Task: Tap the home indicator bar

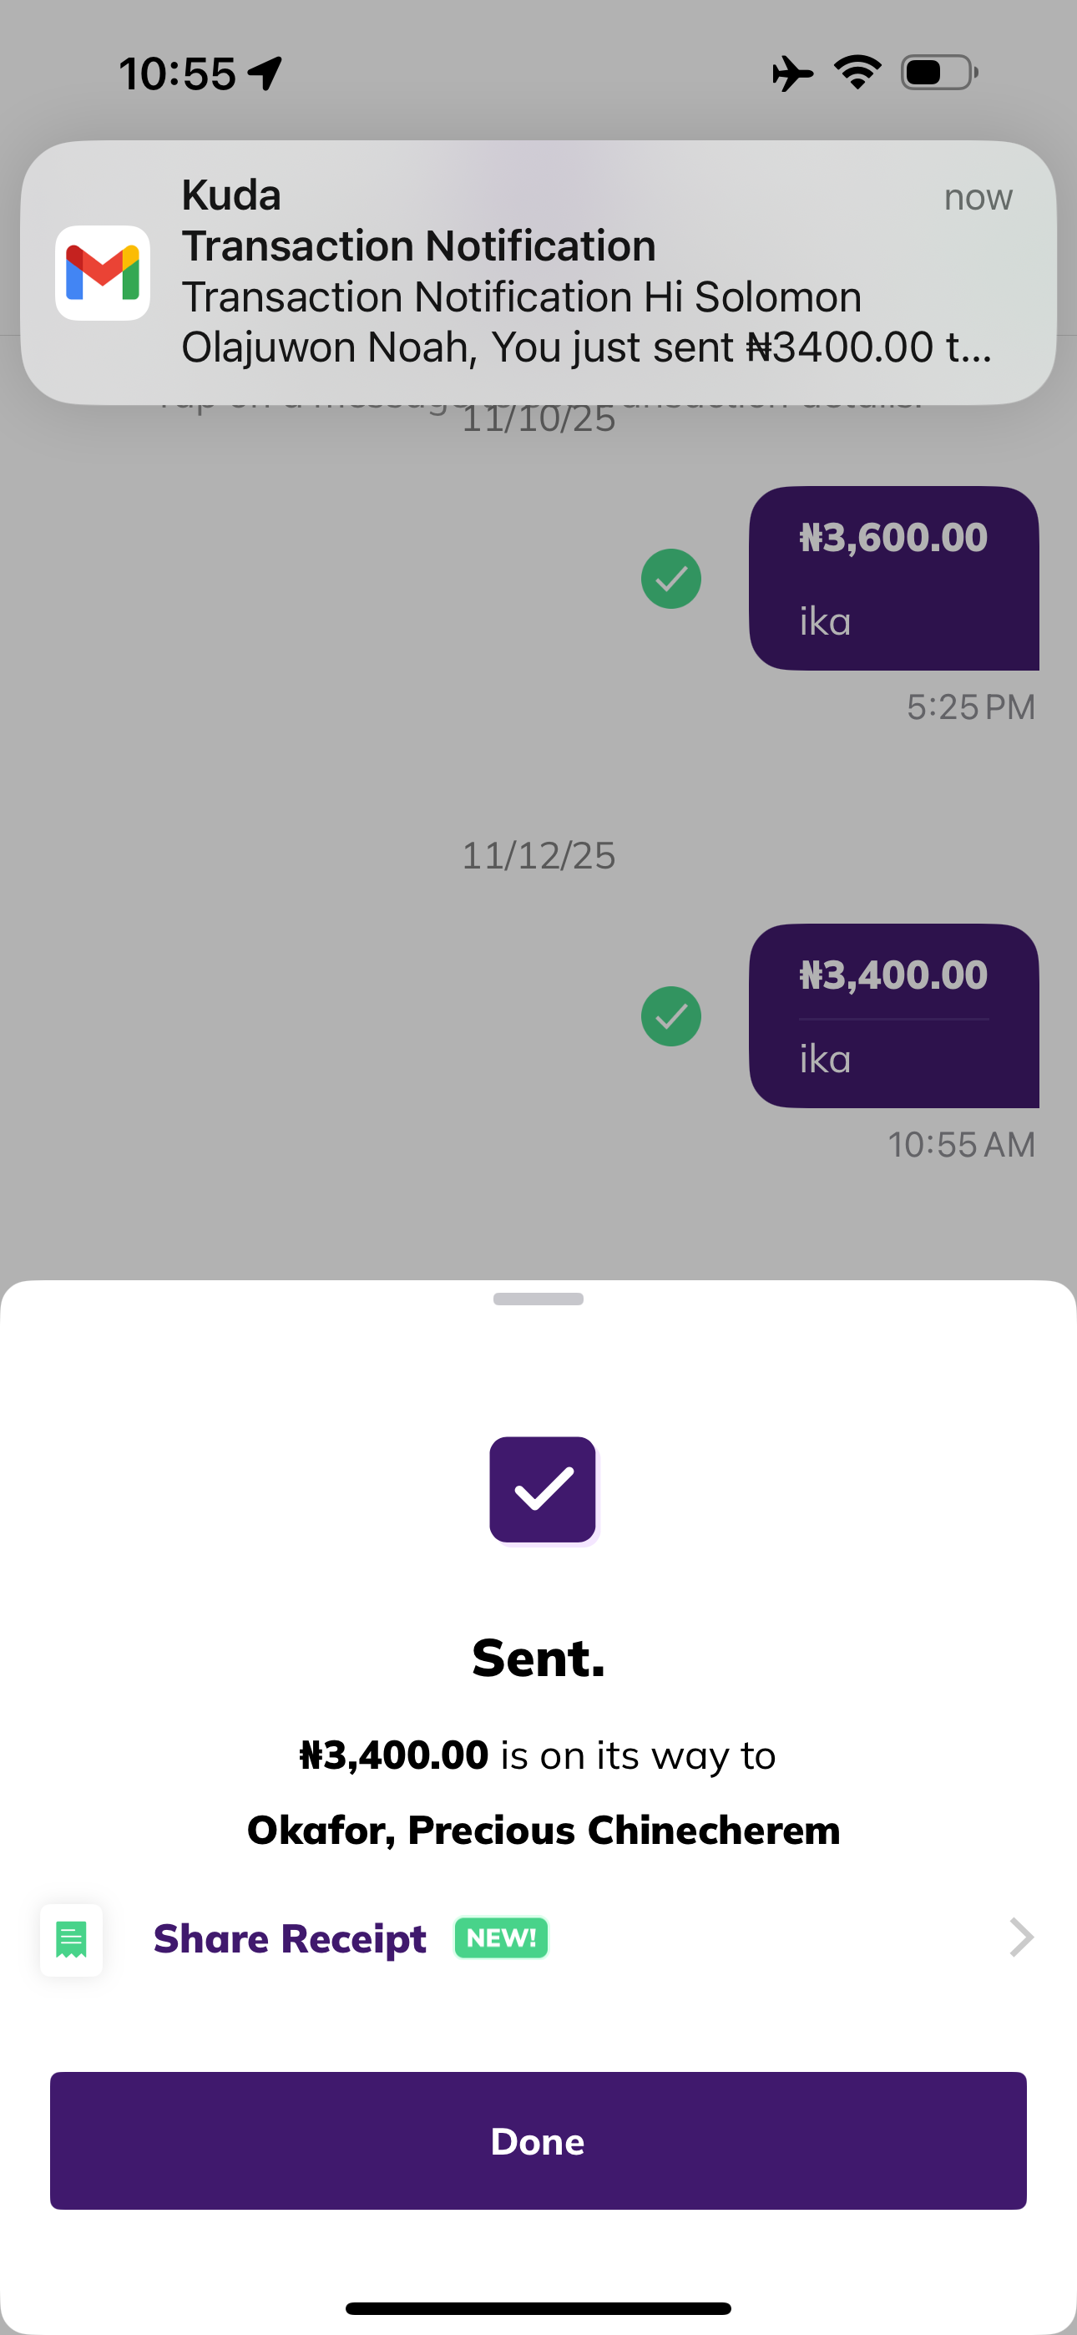Action: pyautogui.click(x=538, y=2307)
